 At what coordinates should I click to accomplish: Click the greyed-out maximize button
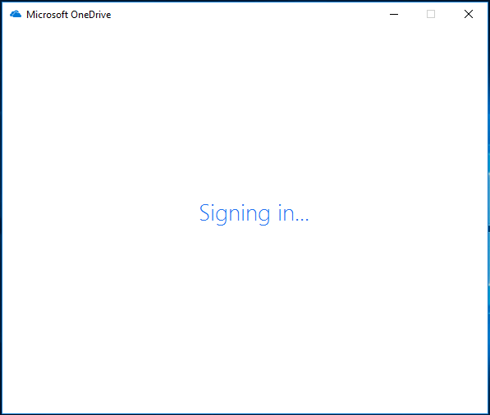(431, 14)
